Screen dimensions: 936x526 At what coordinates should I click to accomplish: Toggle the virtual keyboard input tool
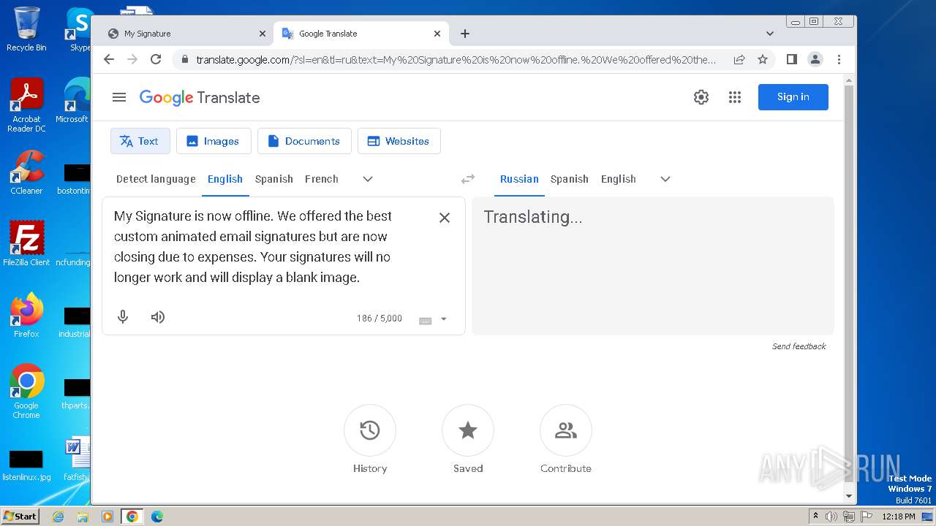425,320
